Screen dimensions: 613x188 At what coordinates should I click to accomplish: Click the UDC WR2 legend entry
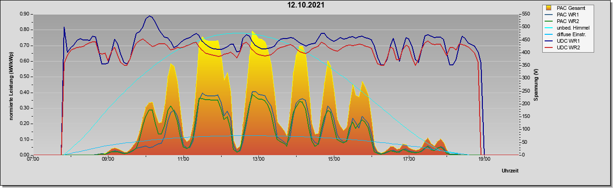click(561, 47)
